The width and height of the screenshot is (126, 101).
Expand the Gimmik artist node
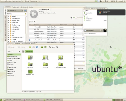click(x=8, y=39)
